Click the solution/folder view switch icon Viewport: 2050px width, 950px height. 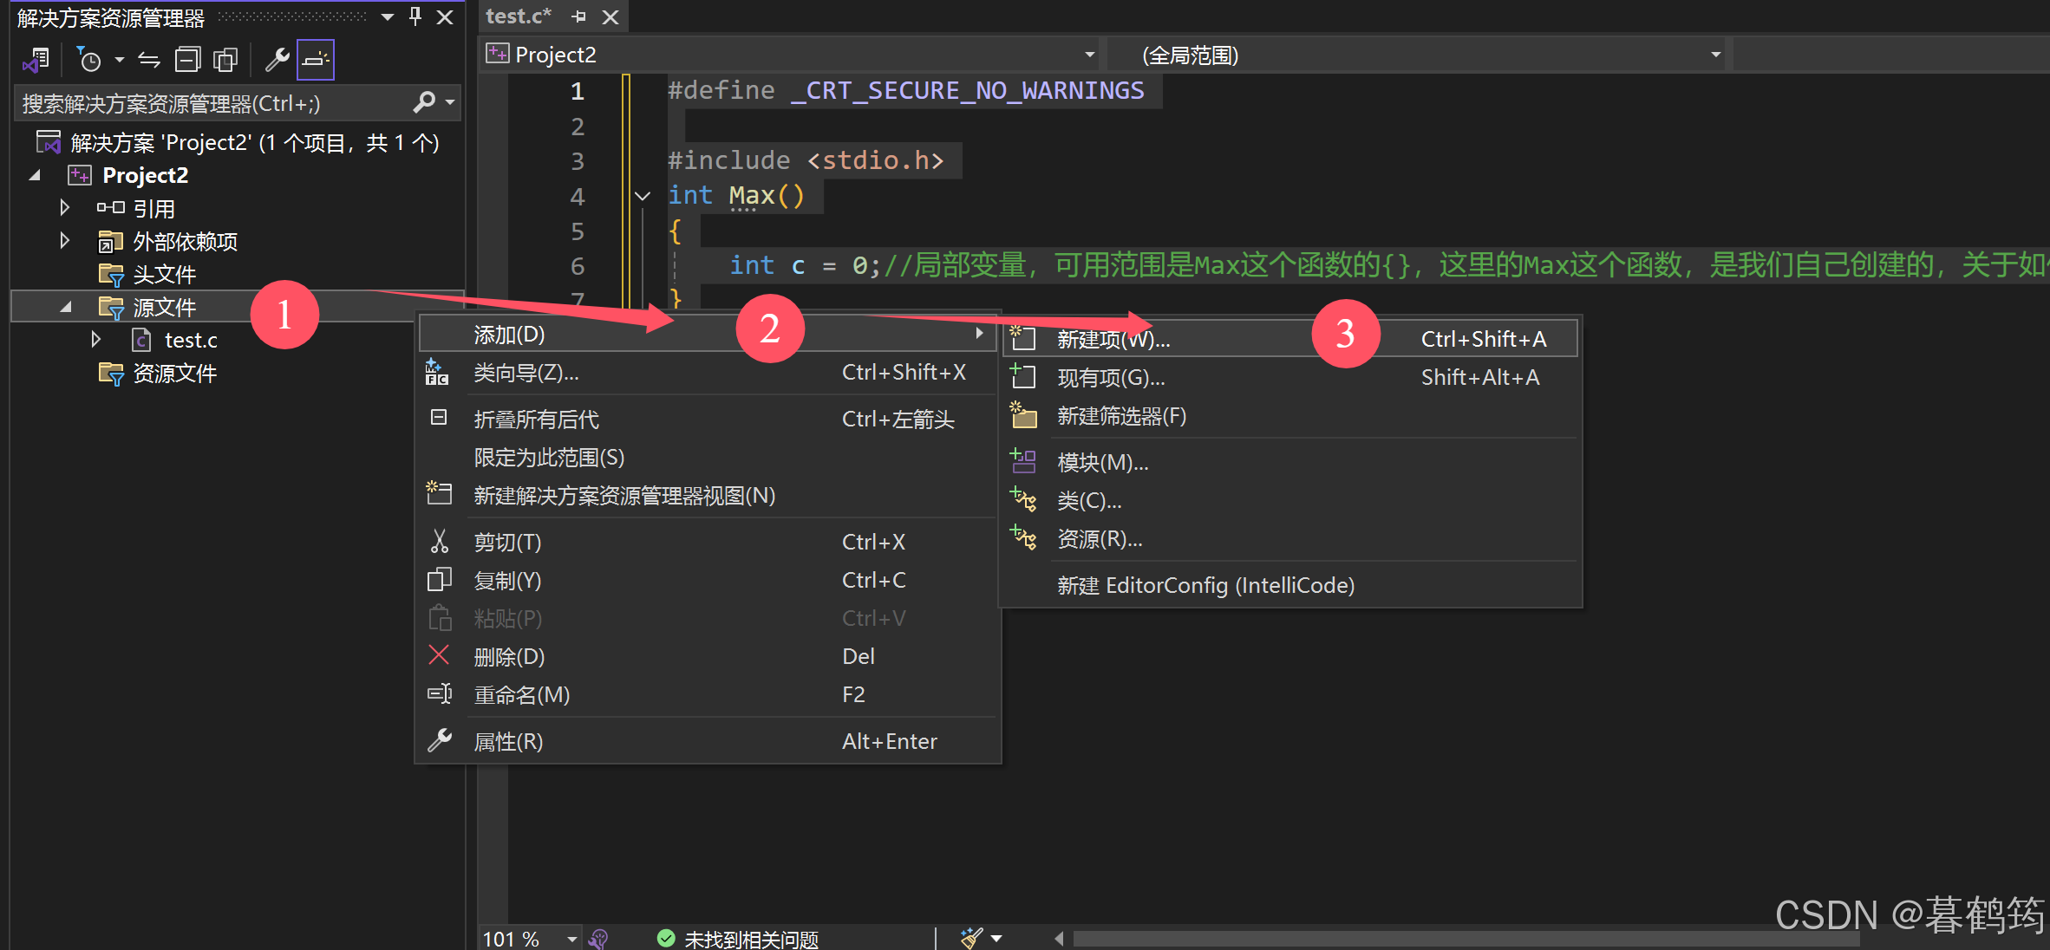tap(36, 60)
